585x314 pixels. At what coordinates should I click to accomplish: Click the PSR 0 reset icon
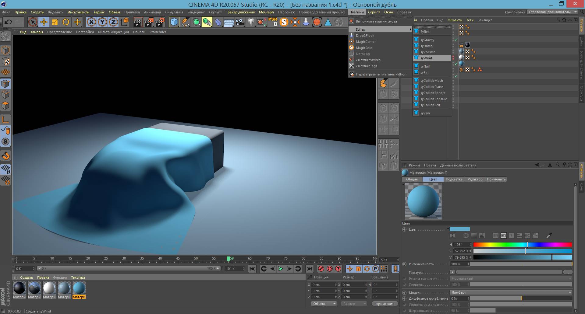[273, 22]
